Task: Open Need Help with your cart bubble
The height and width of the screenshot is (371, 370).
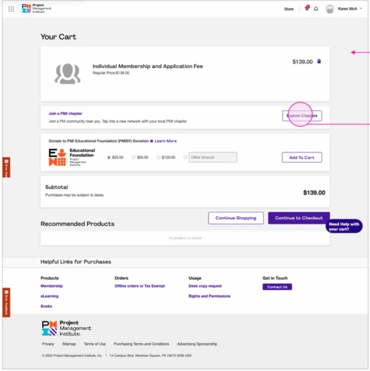Action: [344, 227]
